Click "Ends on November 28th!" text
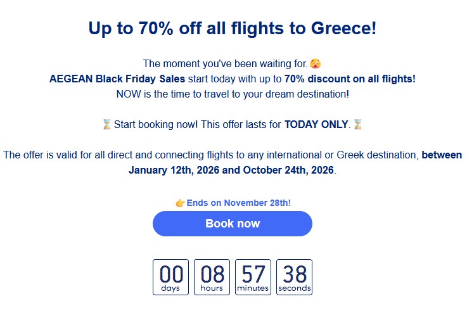This screenshot has width=467, height=313. 239,203
